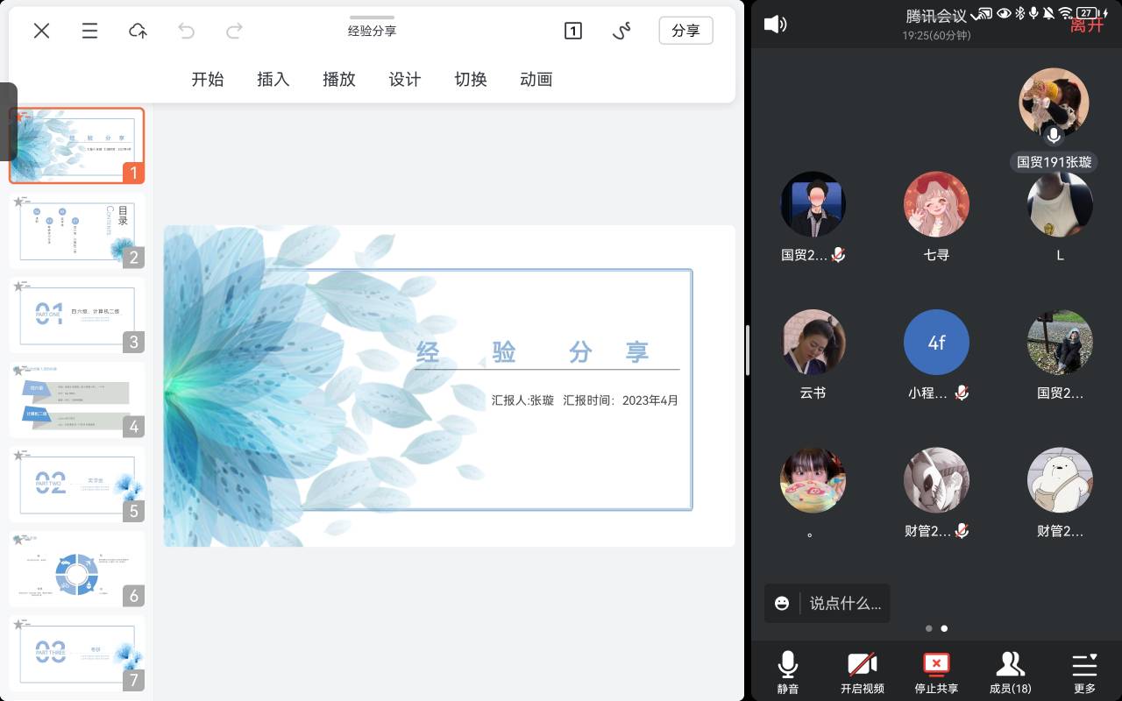Leave the meeting with 离开
Image resolution: width=1122 pixels, height=701 pixels.
pyautogui.click(x=1087, y=25)
